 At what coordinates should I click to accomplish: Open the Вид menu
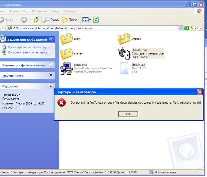25,11
